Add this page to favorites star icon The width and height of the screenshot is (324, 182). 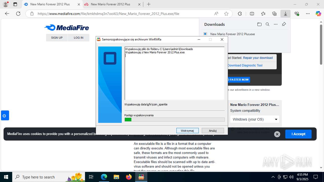(x=226, y=14)
